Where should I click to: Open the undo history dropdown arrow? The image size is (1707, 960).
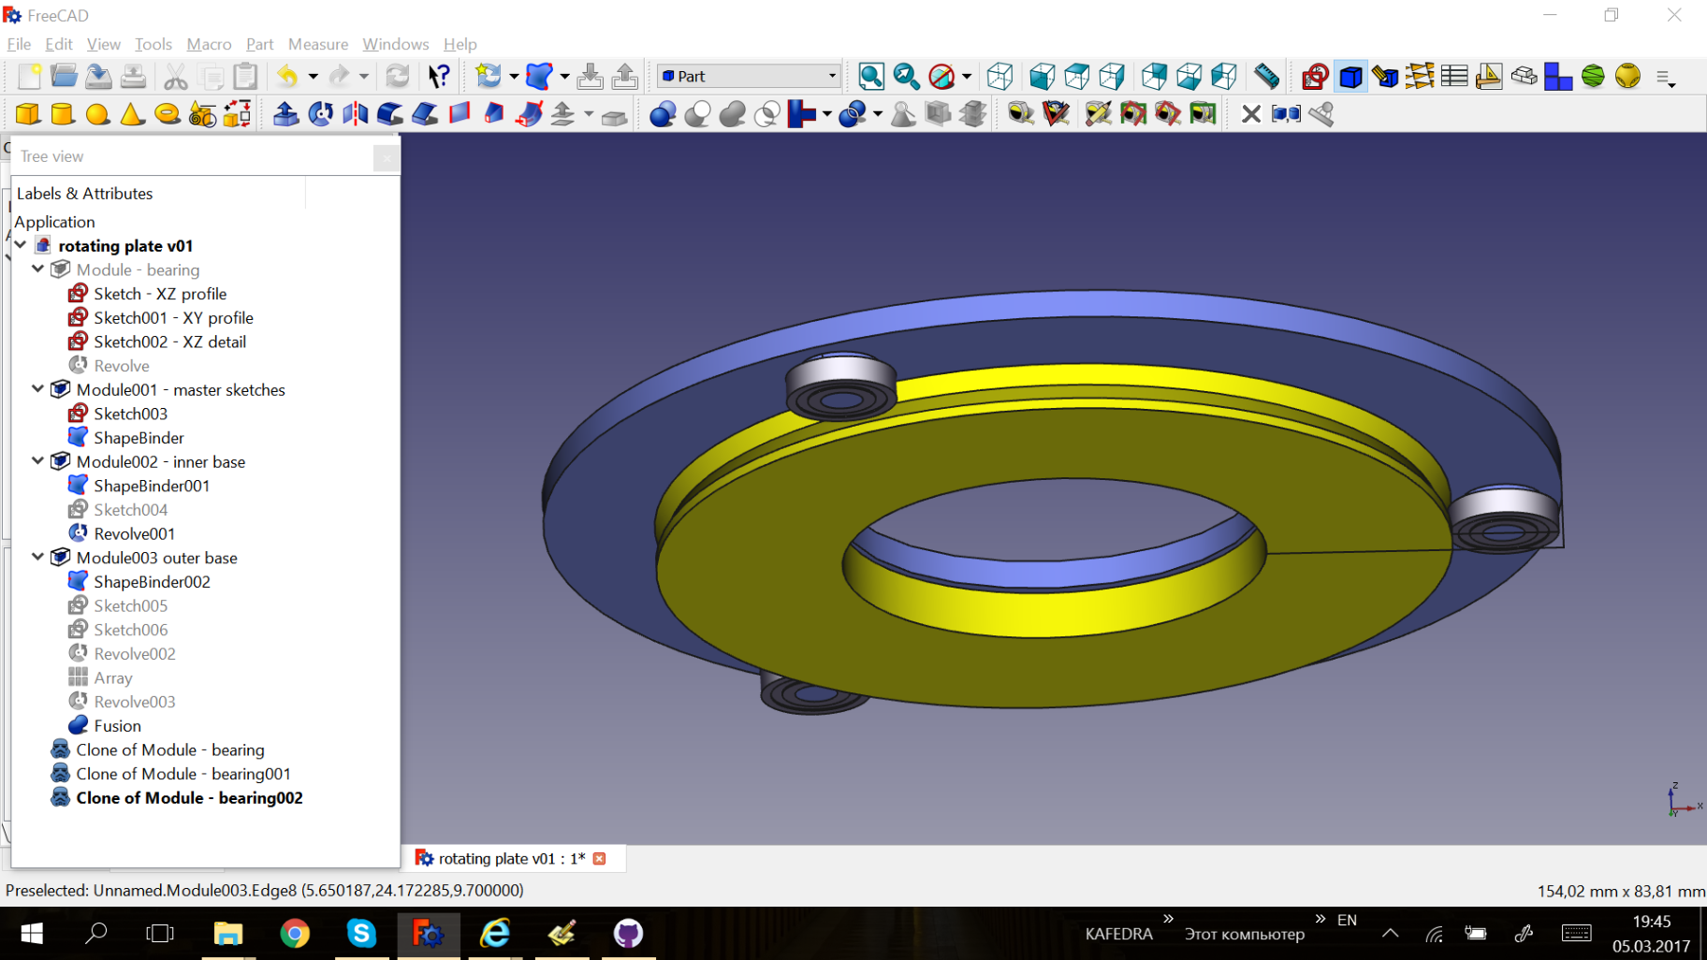point(313,76)
